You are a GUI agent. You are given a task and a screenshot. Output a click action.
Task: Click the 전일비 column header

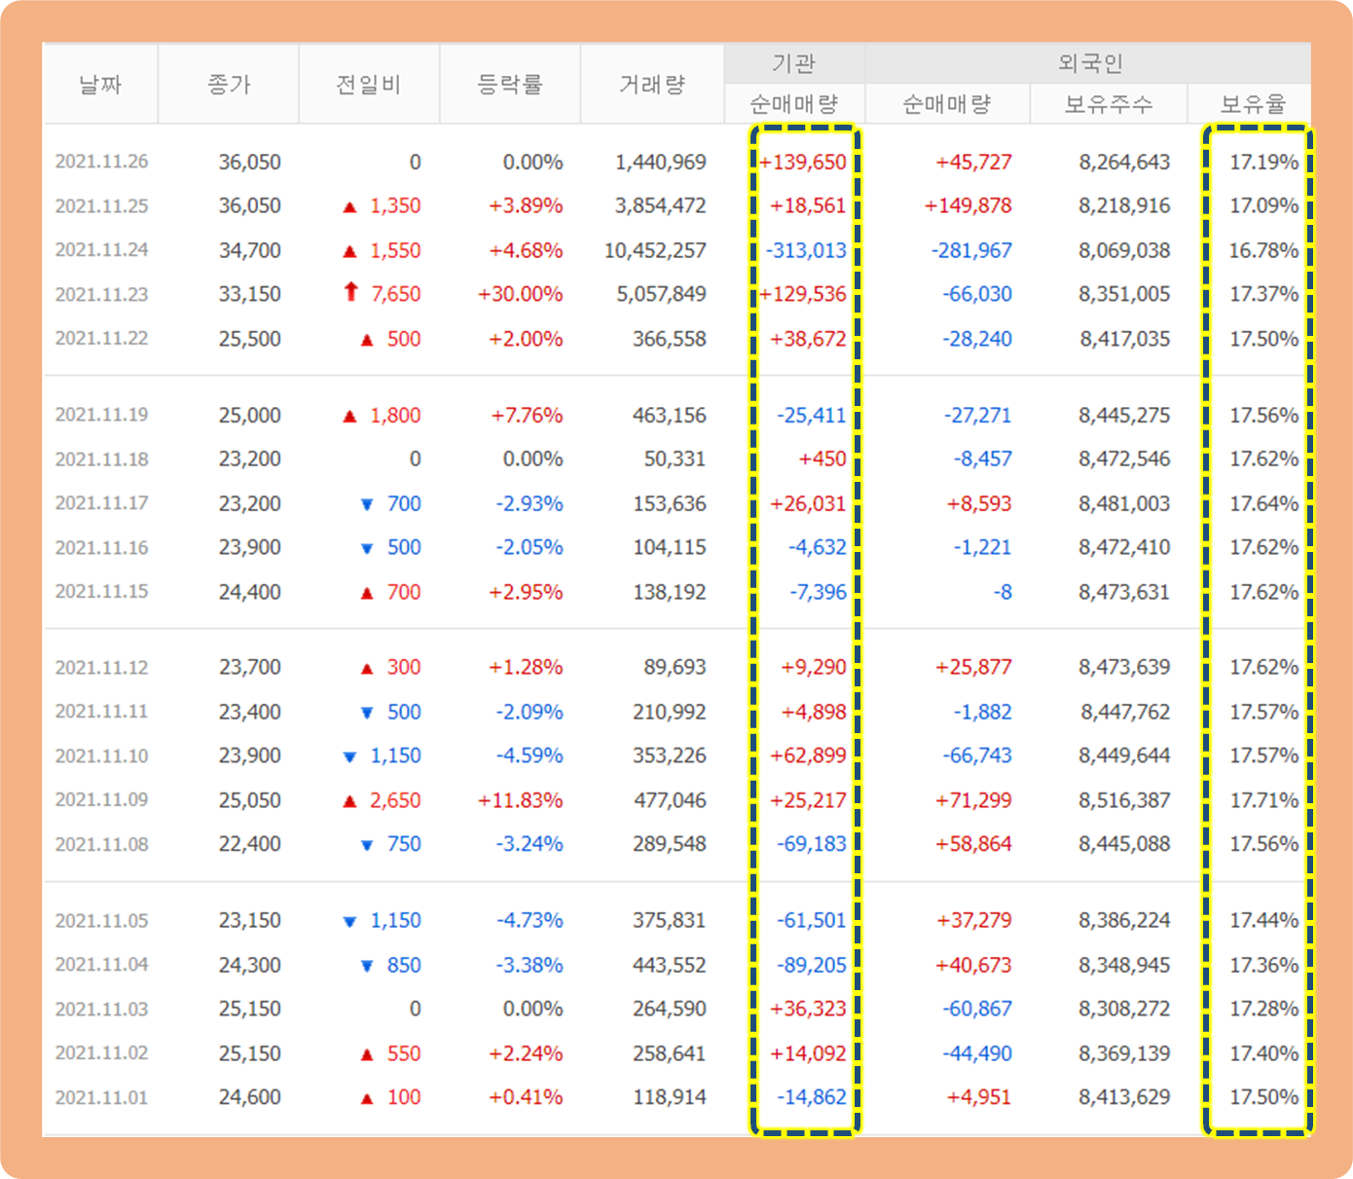369,85
